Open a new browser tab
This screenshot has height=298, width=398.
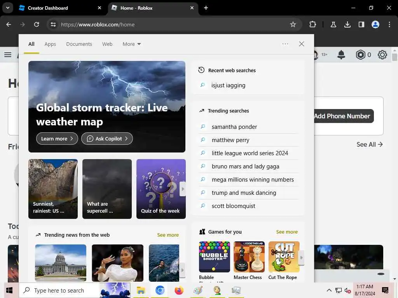click(206, 8)
